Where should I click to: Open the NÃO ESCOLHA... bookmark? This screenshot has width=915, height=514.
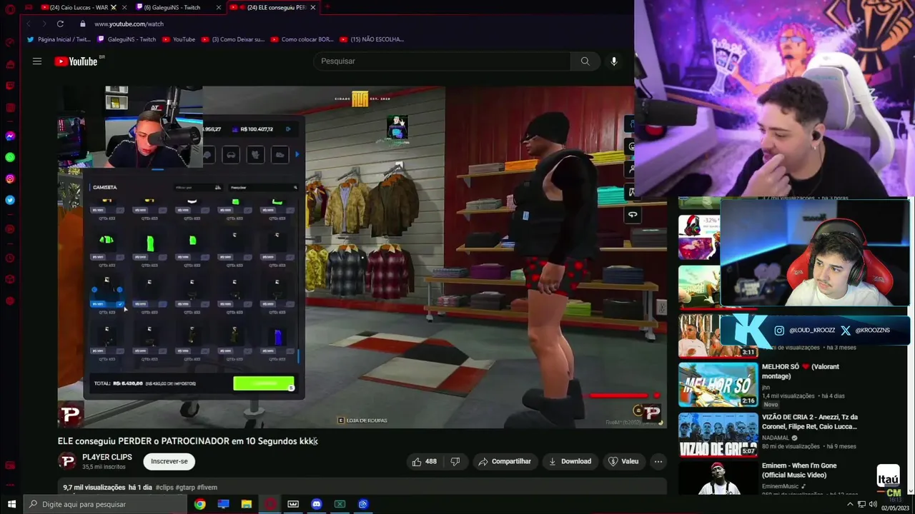tap(372, 39)
